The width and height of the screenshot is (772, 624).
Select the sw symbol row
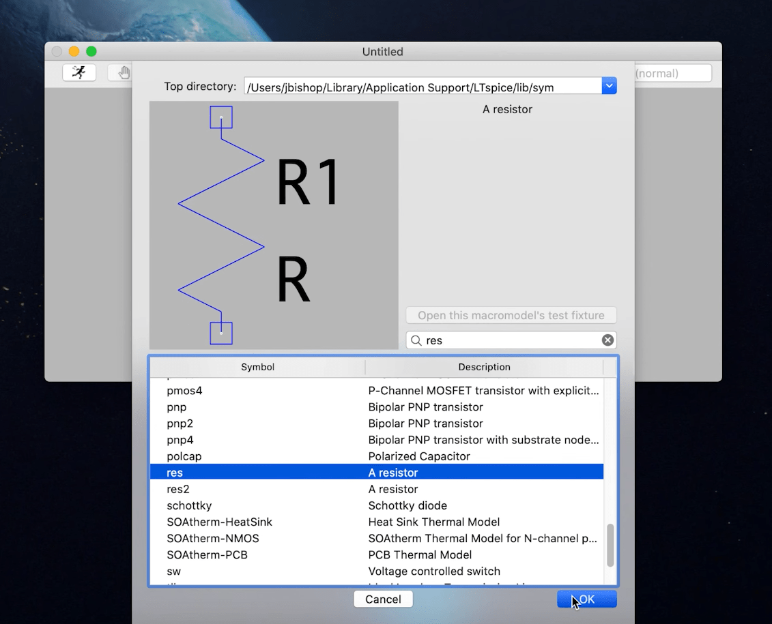click(377, 571)
